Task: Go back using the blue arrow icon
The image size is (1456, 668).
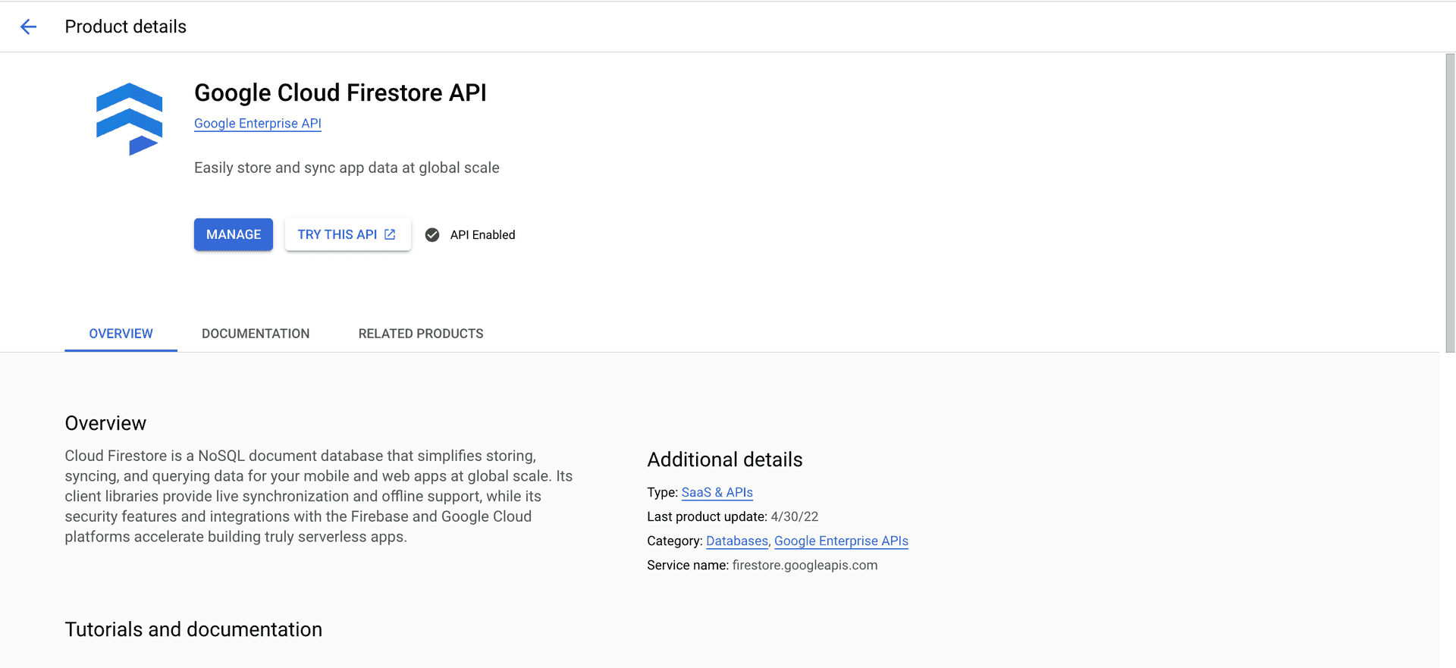Action: (x=28, y=27)
